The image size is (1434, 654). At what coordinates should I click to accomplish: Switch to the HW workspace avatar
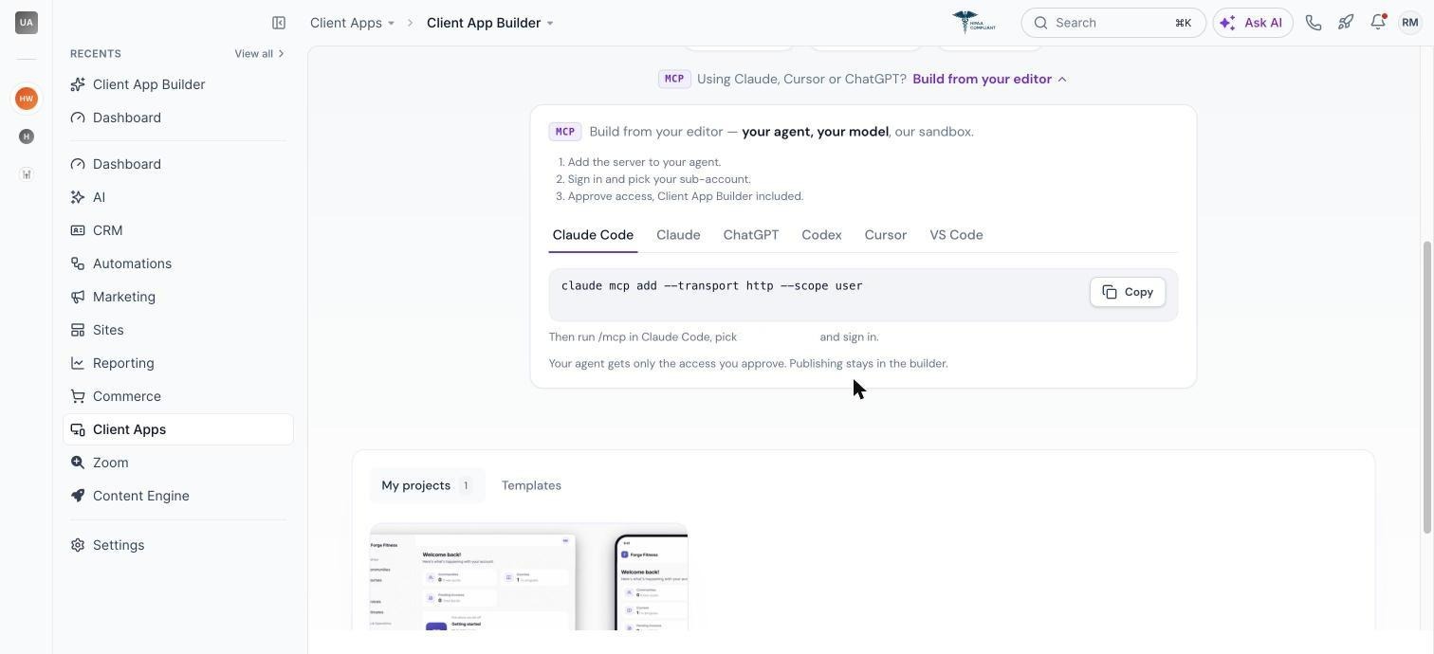(x=27, y=99)
